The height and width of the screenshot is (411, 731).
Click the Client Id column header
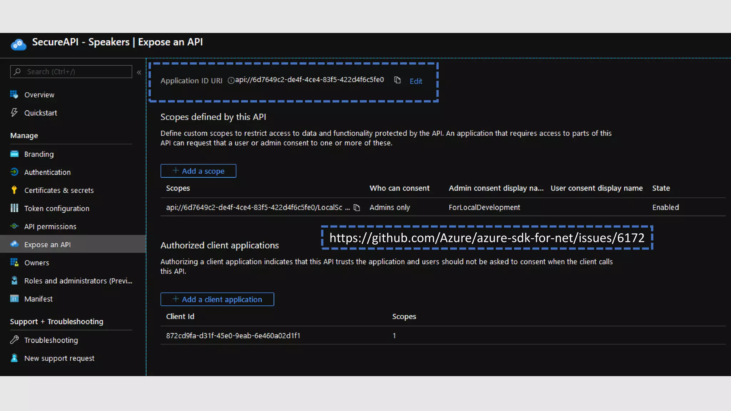point(180,316)
